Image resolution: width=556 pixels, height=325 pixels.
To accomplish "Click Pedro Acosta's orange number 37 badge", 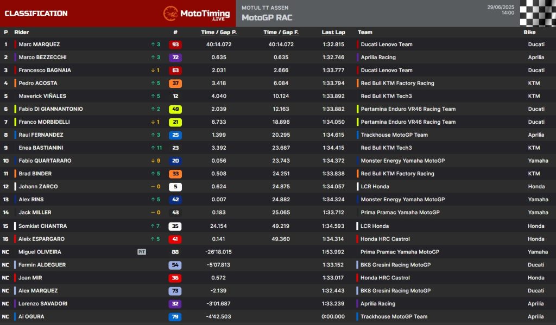I will tap(175, 84).
